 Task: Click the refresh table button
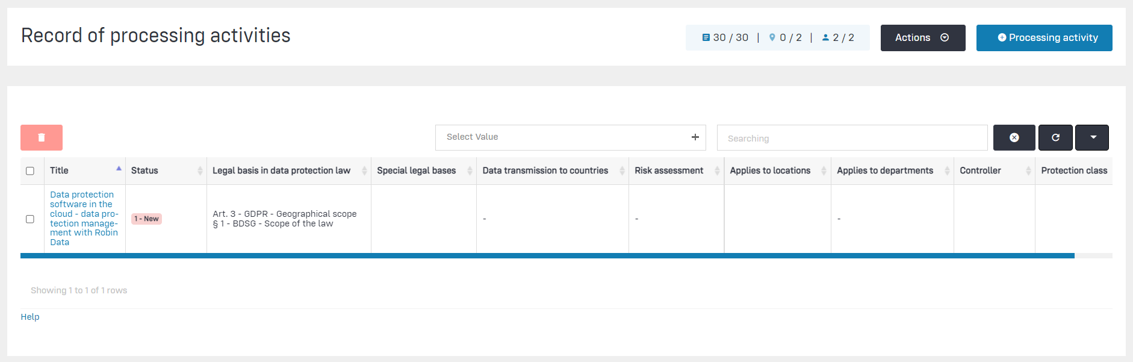(x=1055, y=137)
